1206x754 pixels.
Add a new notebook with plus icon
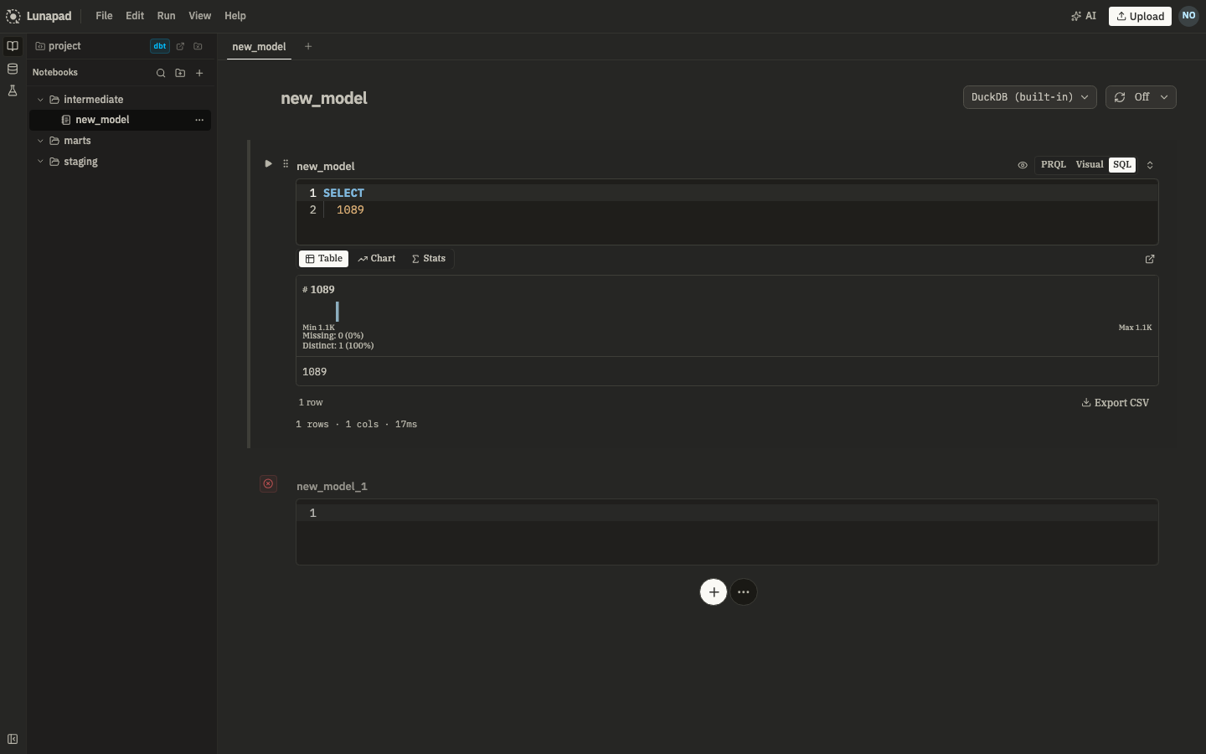pyautogui.click(x=199, y=73)
